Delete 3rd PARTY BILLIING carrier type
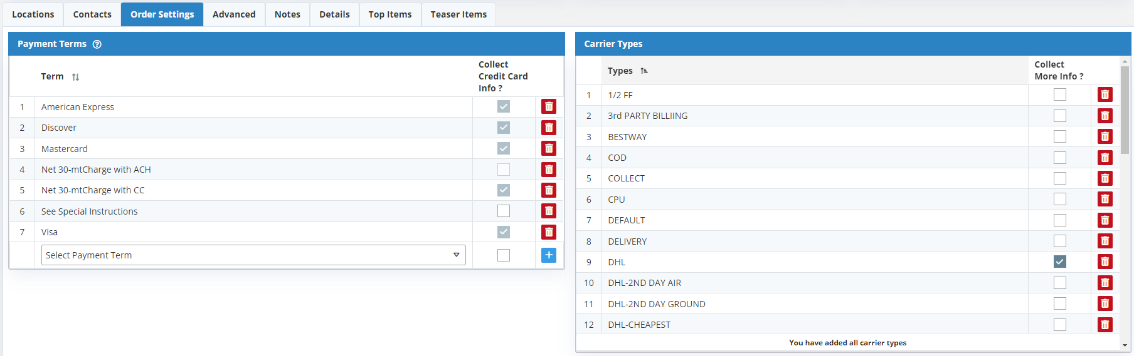 click(x=1105, y=116)
